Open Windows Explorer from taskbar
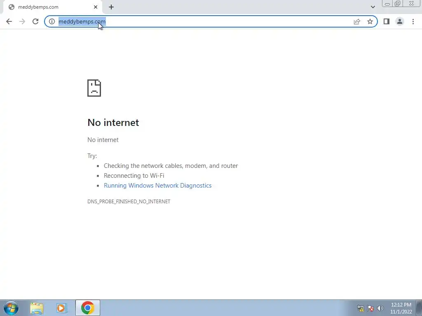Viewport: 422px width, 316px height. click(x=37, y=308)
